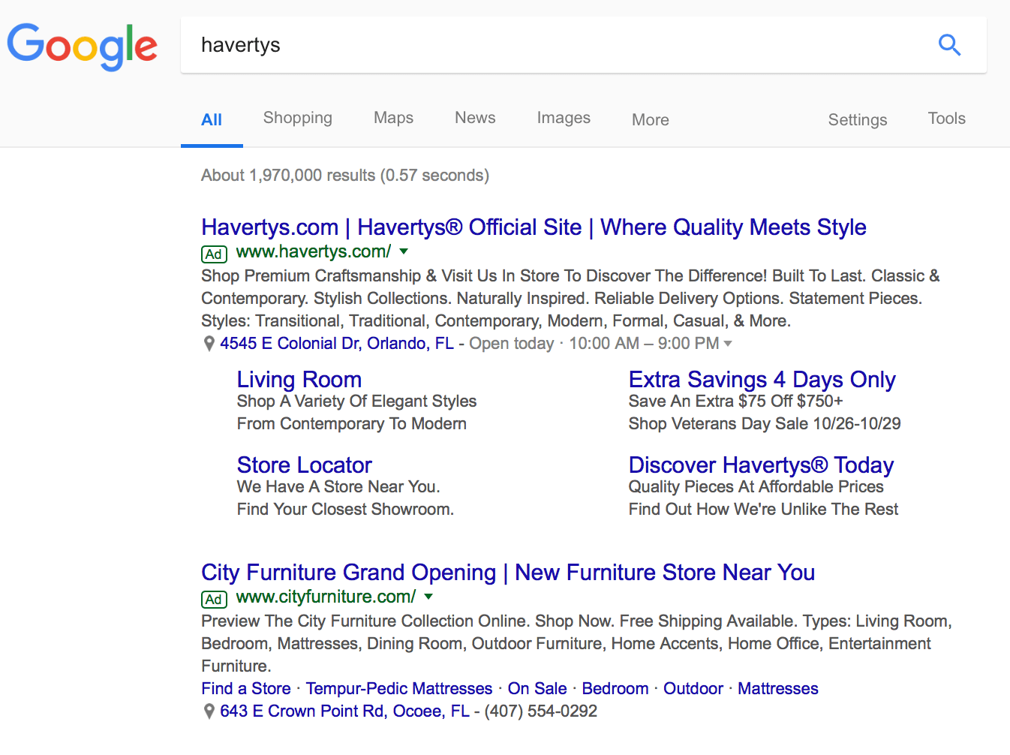Click the Mattresses link at row end
The height and width of the screenshot is (755, 1010).
point(778,689)
